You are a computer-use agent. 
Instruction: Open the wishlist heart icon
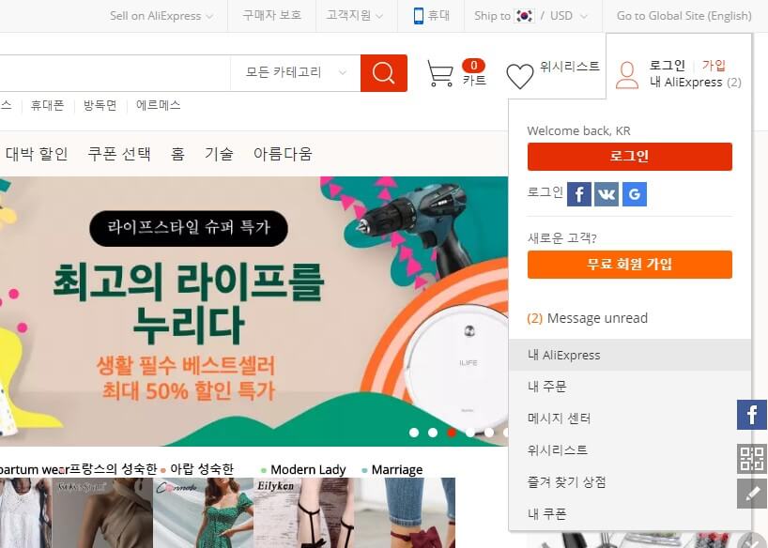click(x=520, y=76)
